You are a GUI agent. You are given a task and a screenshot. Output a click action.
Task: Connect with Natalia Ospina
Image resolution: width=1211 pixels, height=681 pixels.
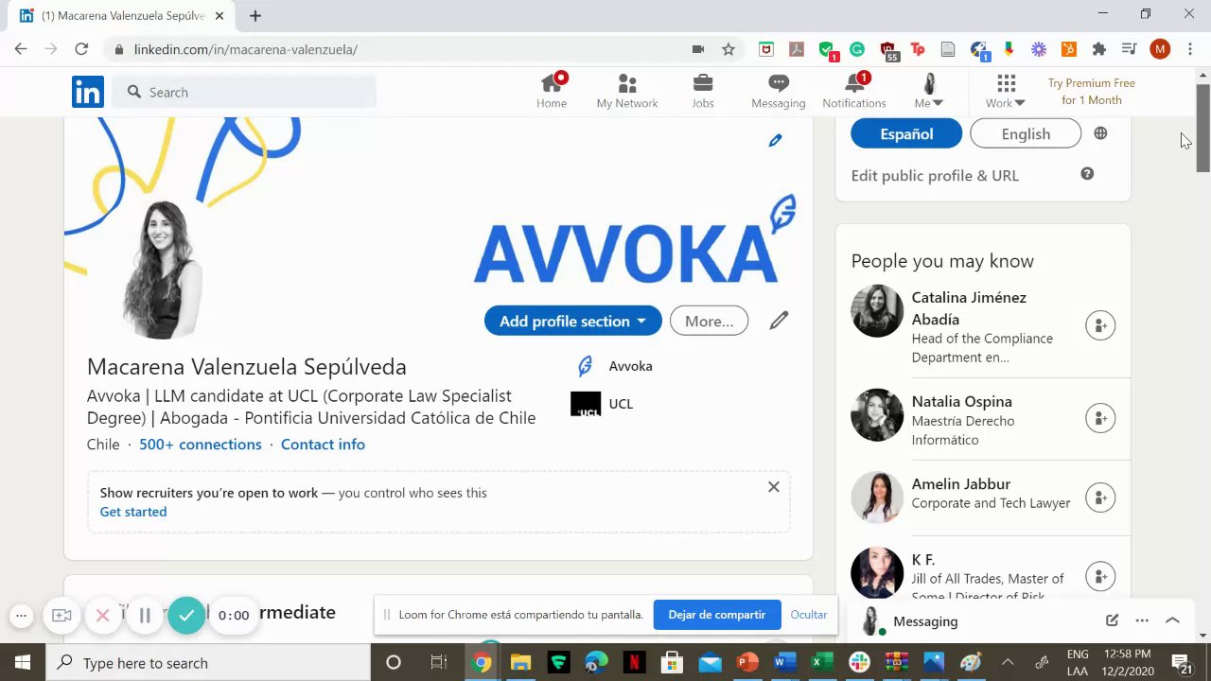coord(1100,418)
